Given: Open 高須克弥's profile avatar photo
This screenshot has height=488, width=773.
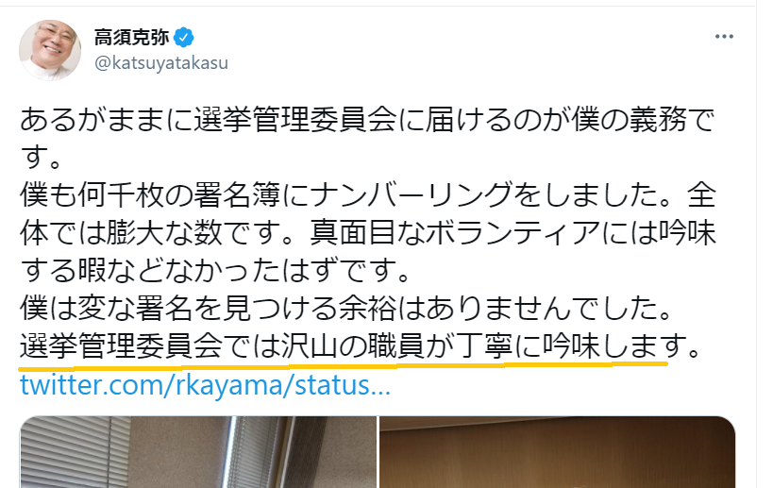Looking at the screenshot, I should (x=50, y=50).
